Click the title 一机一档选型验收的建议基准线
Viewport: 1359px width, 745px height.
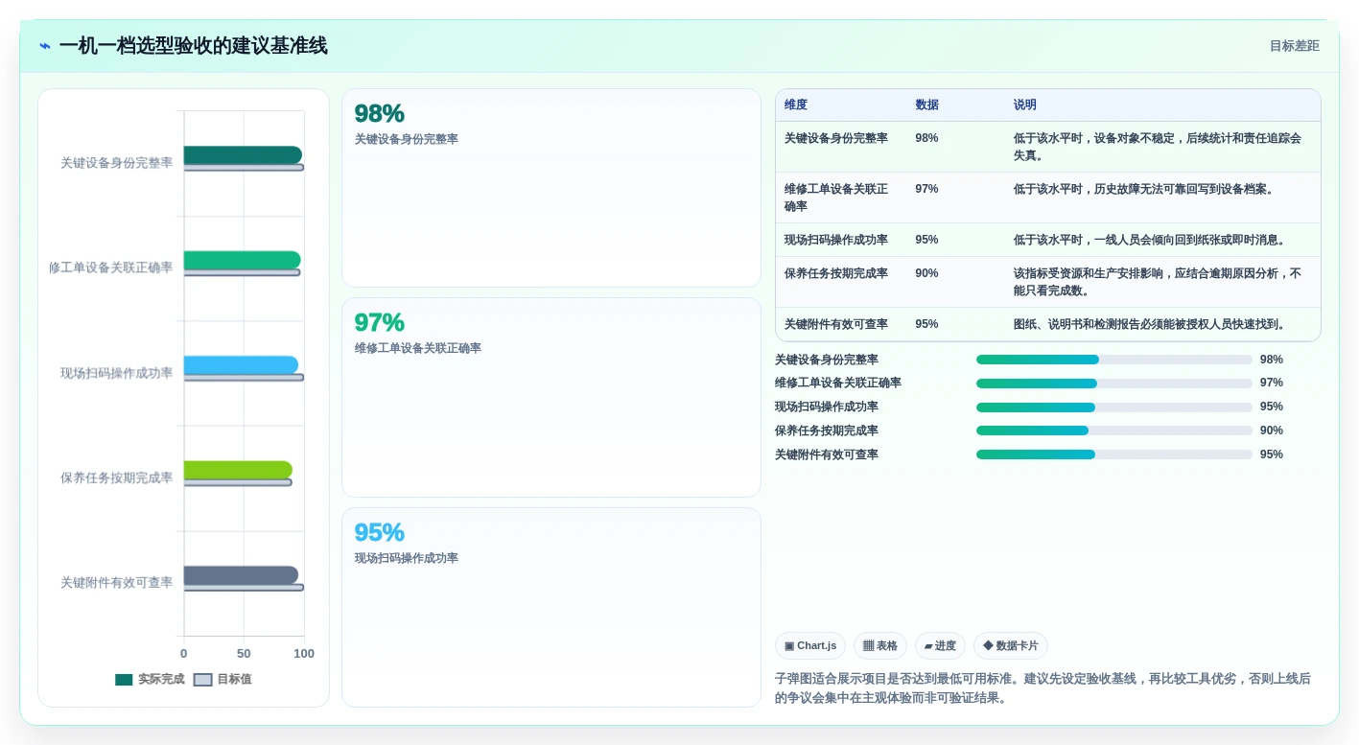tap(193, 46)
